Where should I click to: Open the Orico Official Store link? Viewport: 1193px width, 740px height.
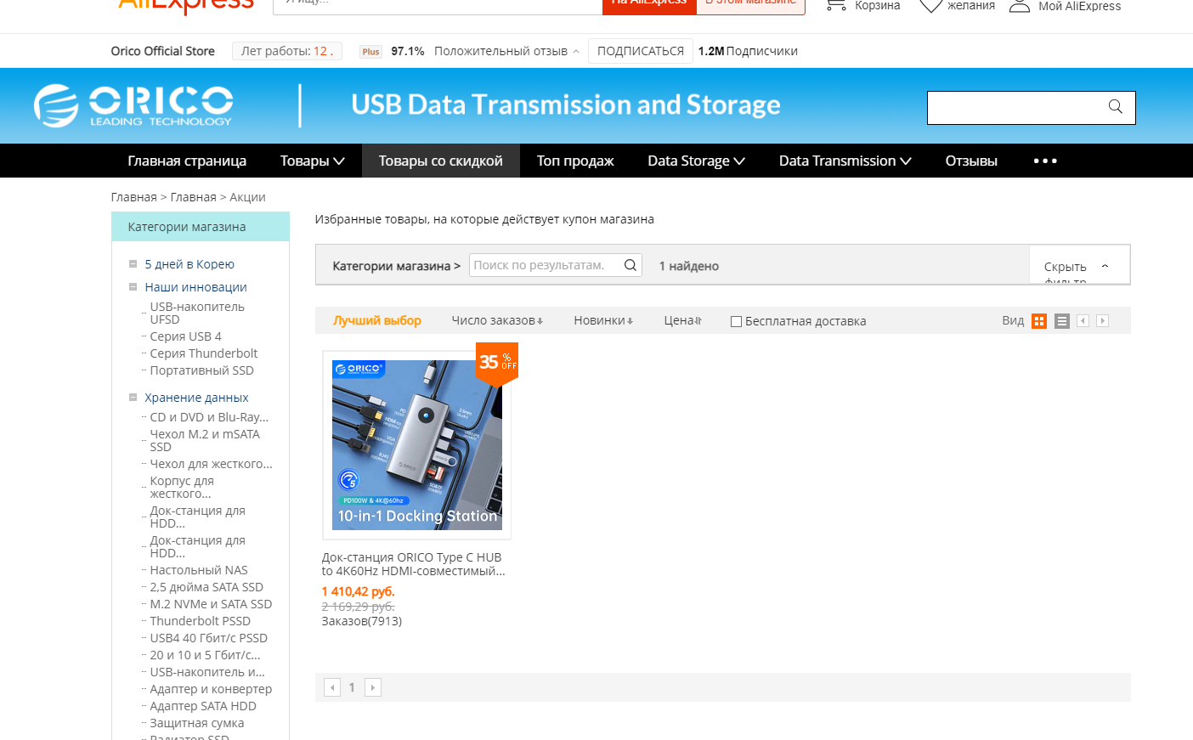point(162,51)
